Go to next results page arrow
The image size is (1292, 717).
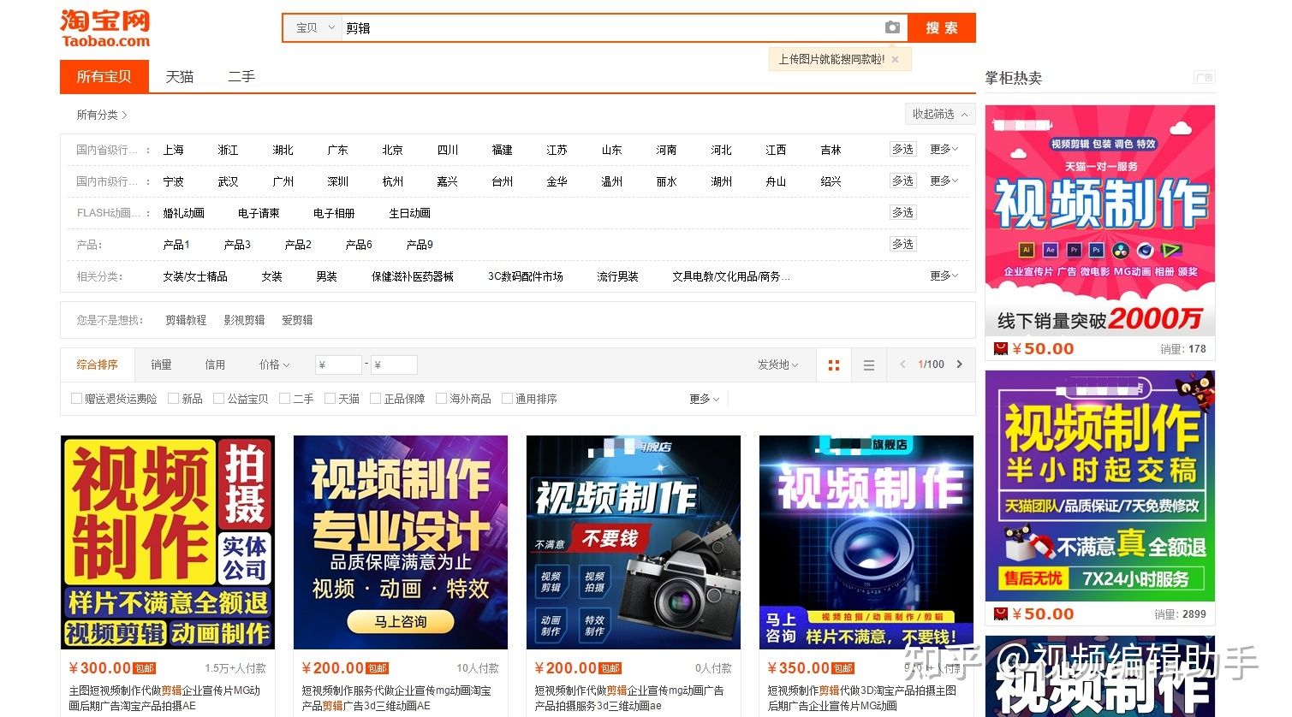[959, 364]
